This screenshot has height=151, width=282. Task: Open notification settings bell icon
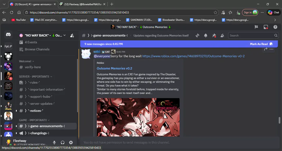pos(206,36)
